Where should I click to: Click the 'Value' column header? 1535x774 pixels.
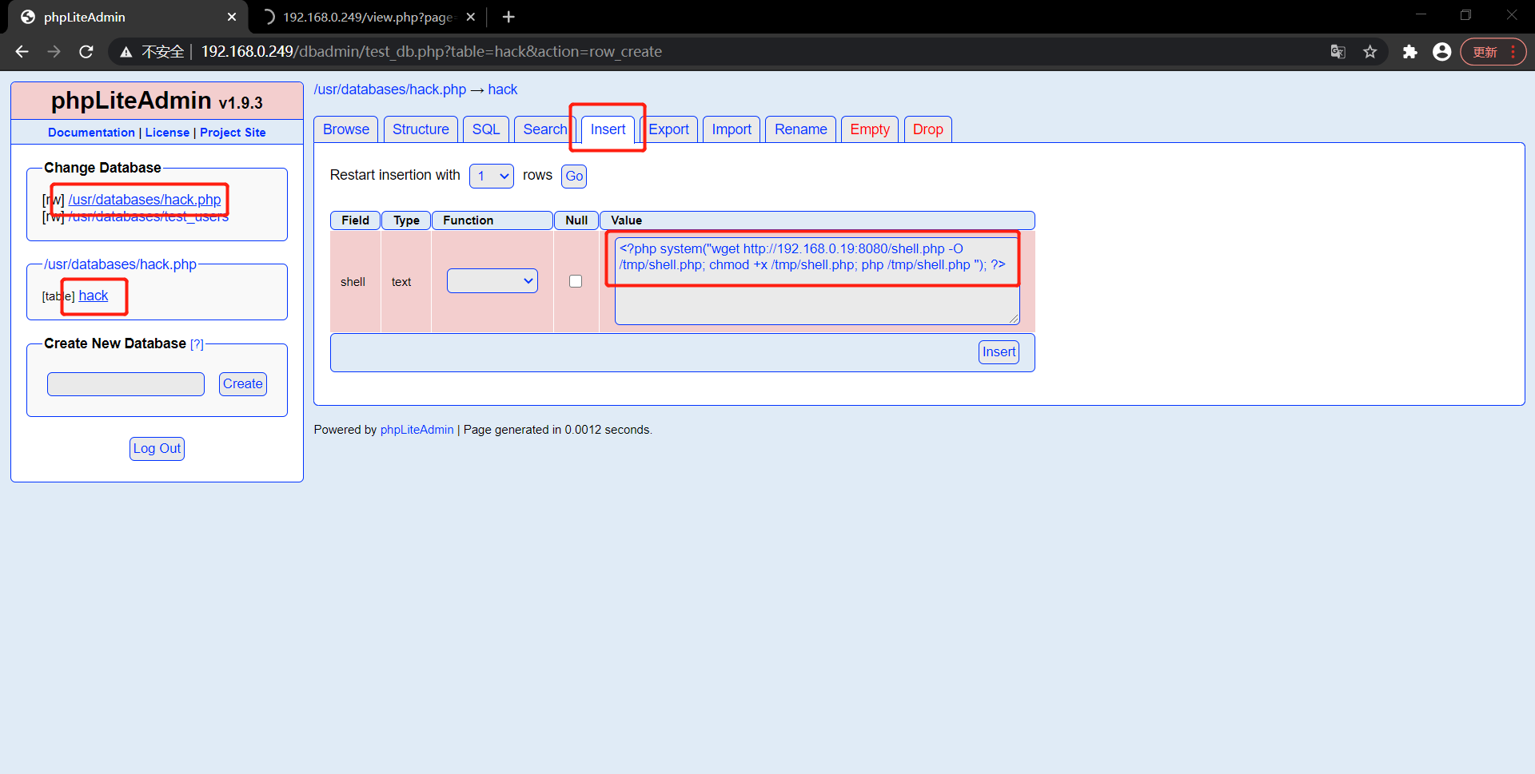[x=817, y=220]
